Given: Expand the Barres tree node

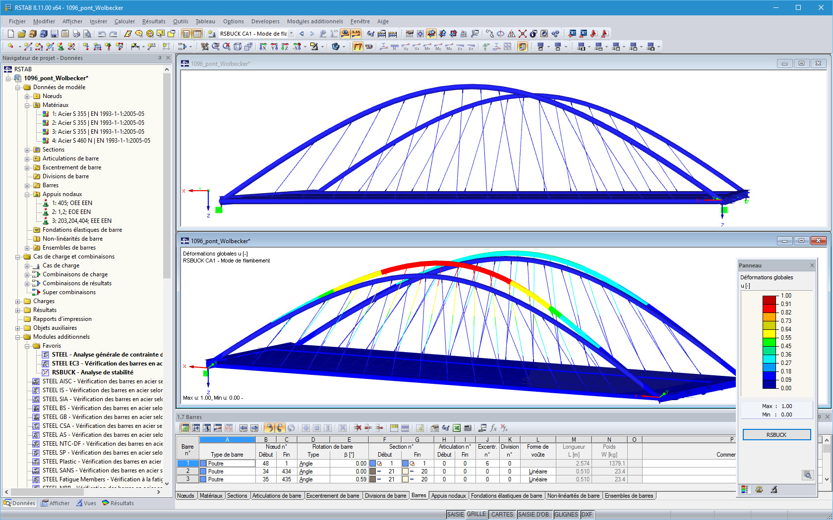Looking at the screenshot, I should [x=27, y=185].
